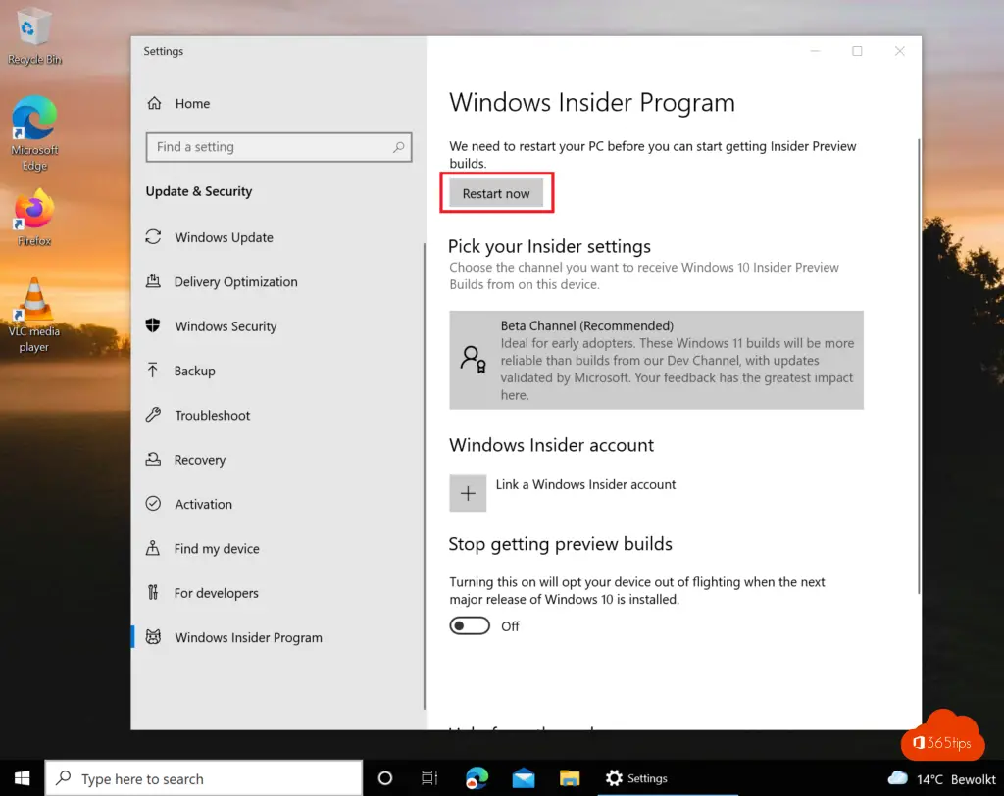Open Recovery settings
The height and width of the screenshot is (796, 1004).
click(203, 459)
